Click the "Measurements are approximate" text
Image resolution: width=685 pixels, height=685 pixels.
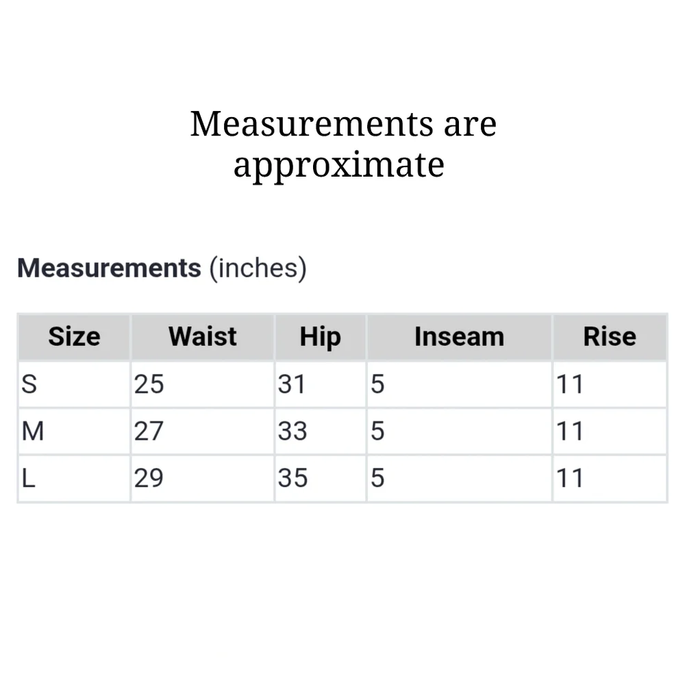pos(342,144)
